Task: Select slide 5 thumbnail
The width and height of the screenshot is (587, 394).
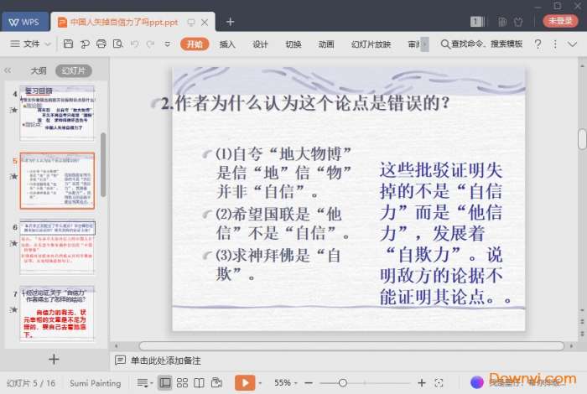Action: point(57,180)
